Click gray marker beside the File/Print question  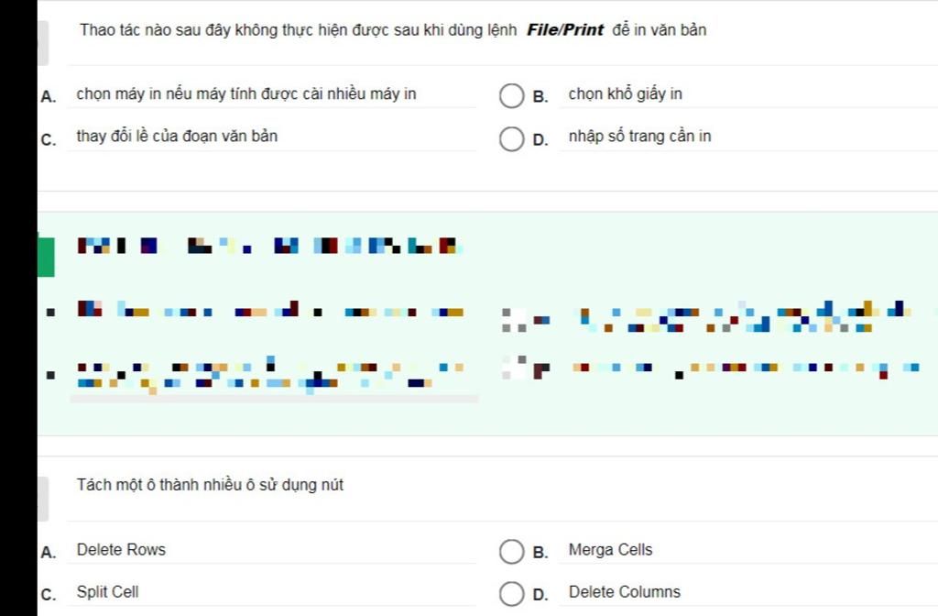(x=42, y=40)
